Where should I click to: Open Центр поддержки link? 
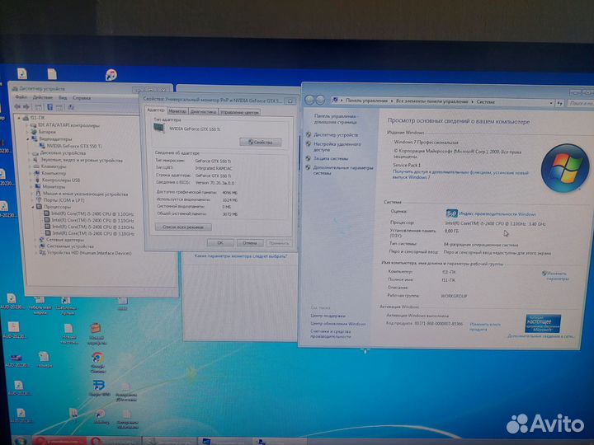[x=328, y=316]
